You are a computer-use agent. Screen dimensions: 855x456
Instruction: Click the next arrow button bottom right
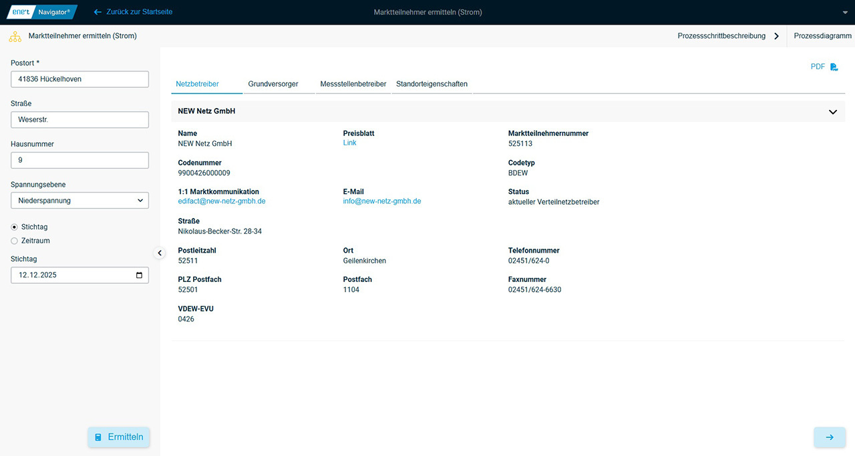pos(829,437)
